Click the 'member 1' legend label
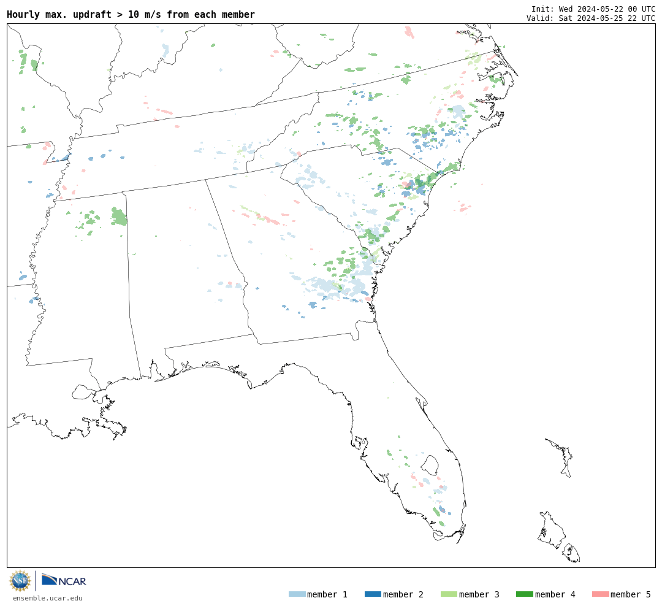The width and height of the screenshot is (662, 606). [327, 594]
